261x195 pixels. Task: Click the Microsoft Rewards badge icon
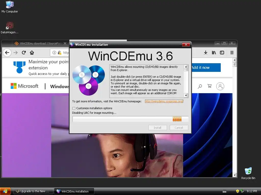click(x=19, y=67)
